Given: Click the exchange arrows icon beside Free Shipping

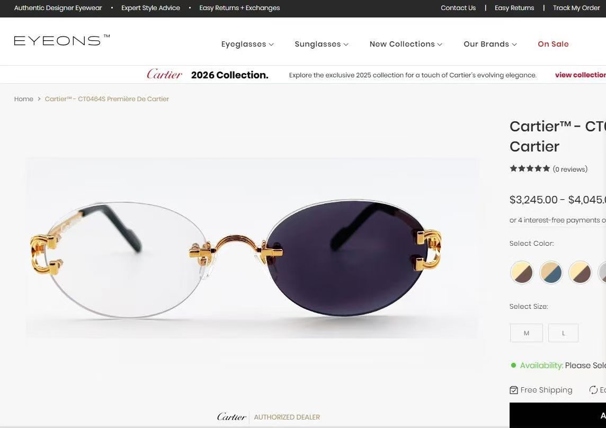Looking at the screenshot, I should pos(593,390).
